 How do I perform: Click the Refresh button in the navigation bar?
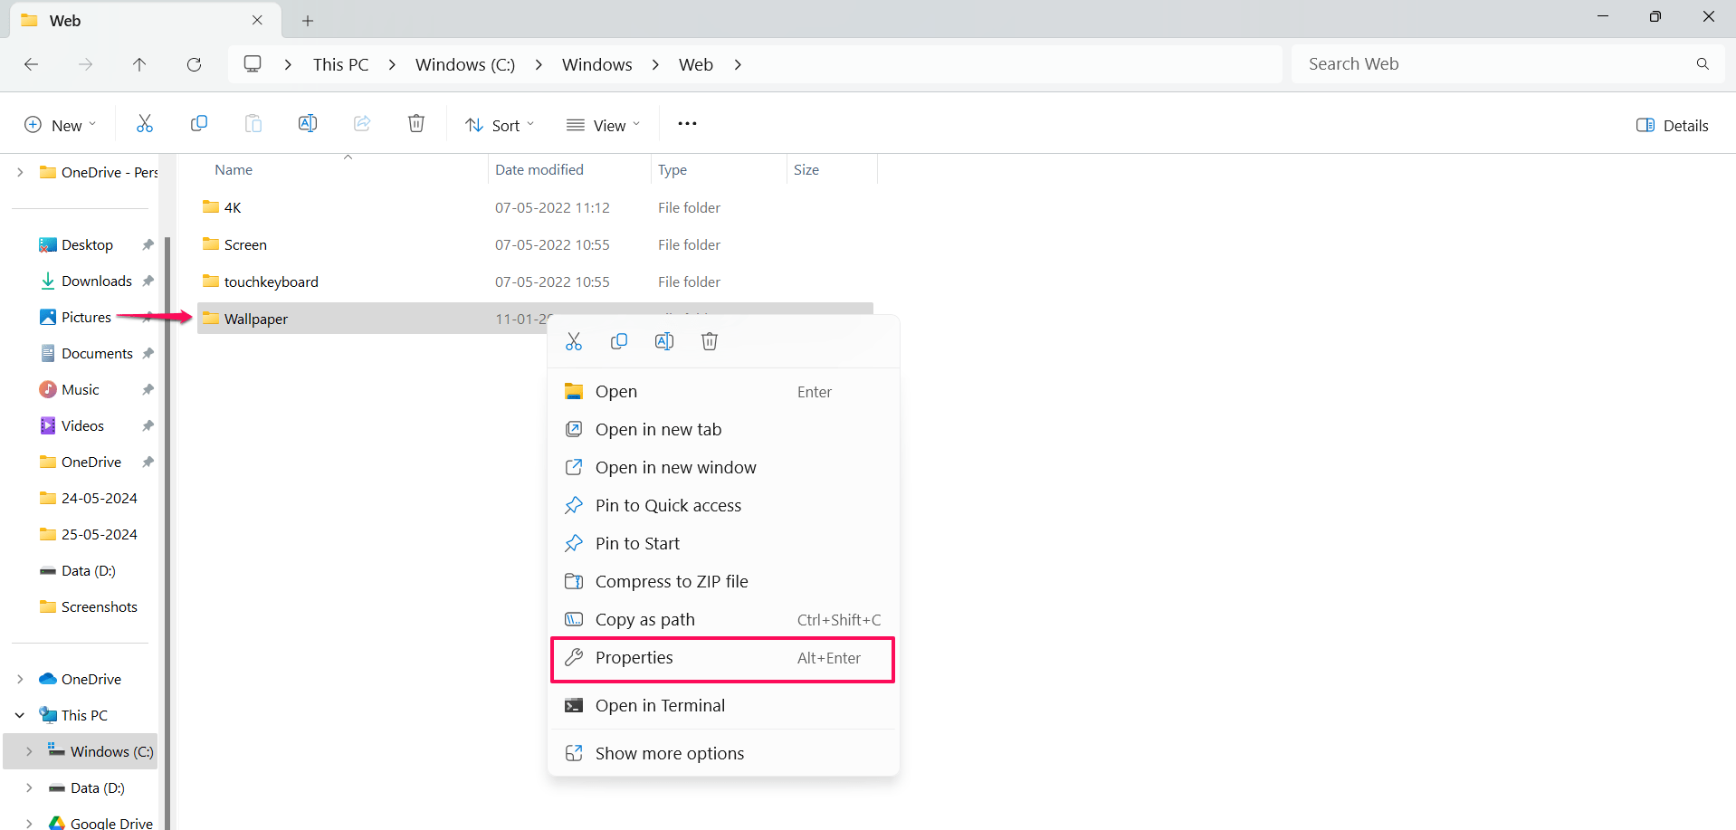pos(194,64)
